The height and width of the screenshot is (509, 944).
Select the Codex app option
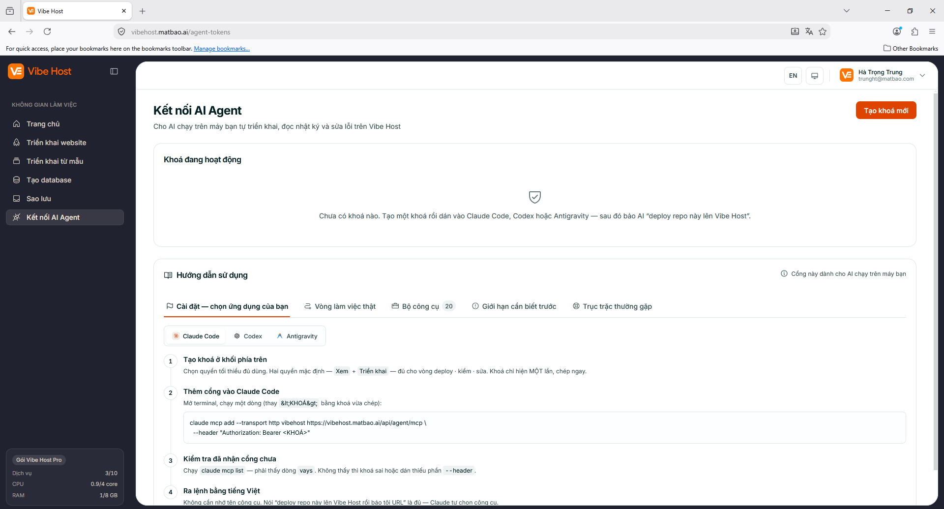click(248, 336)
